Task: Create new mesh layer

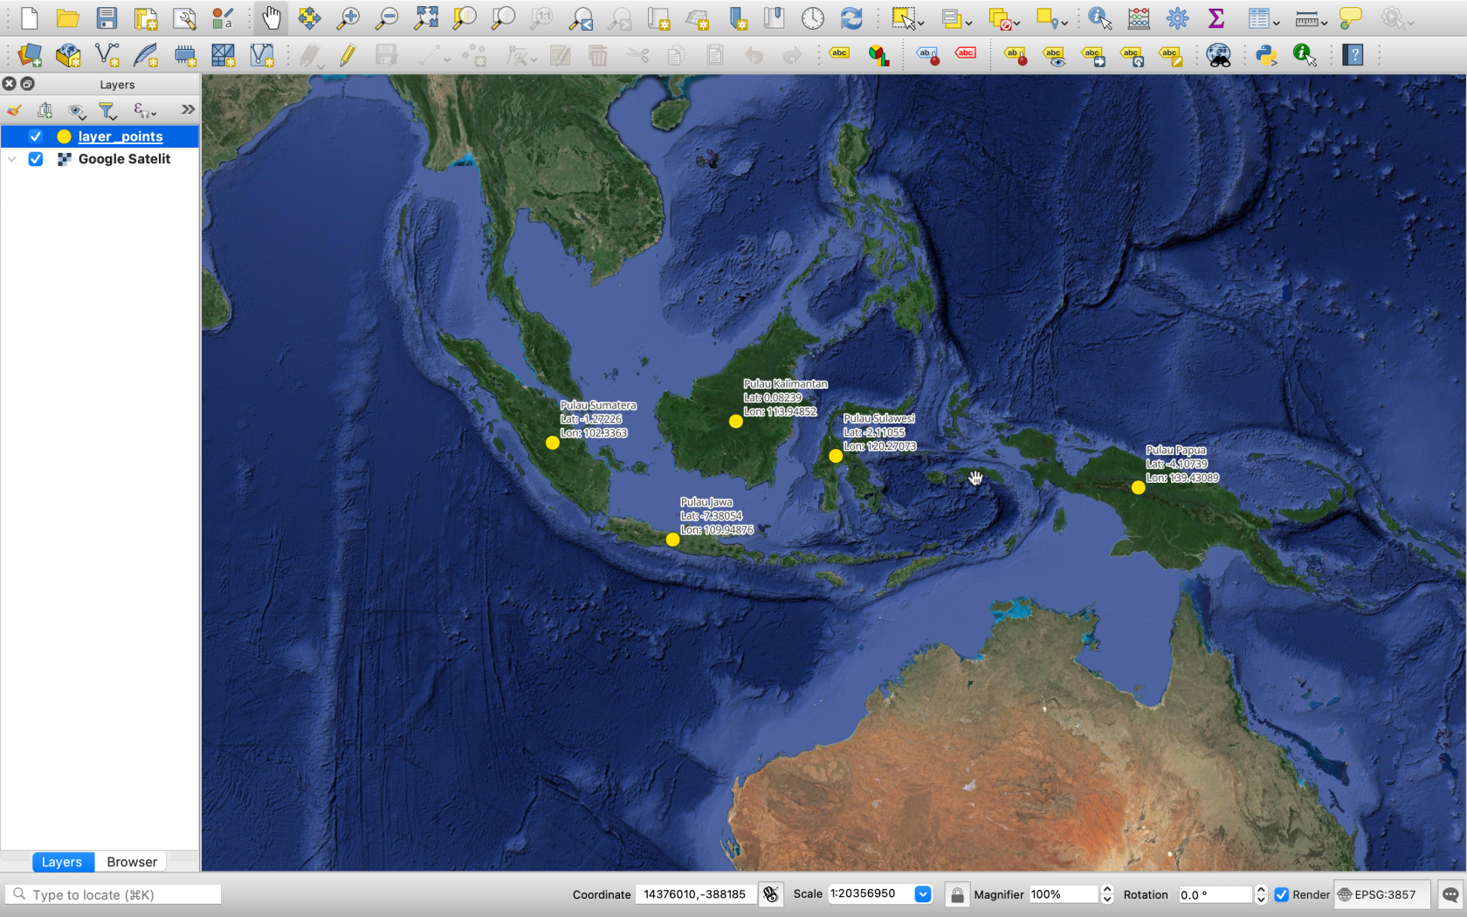Action: (223, 56)
